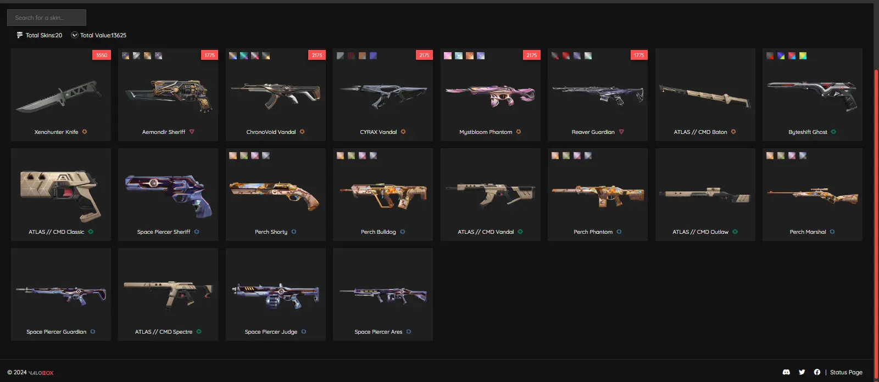Open the ATLAS // CMD Classic skin card

pyautogui.click(x=61, y=194)
